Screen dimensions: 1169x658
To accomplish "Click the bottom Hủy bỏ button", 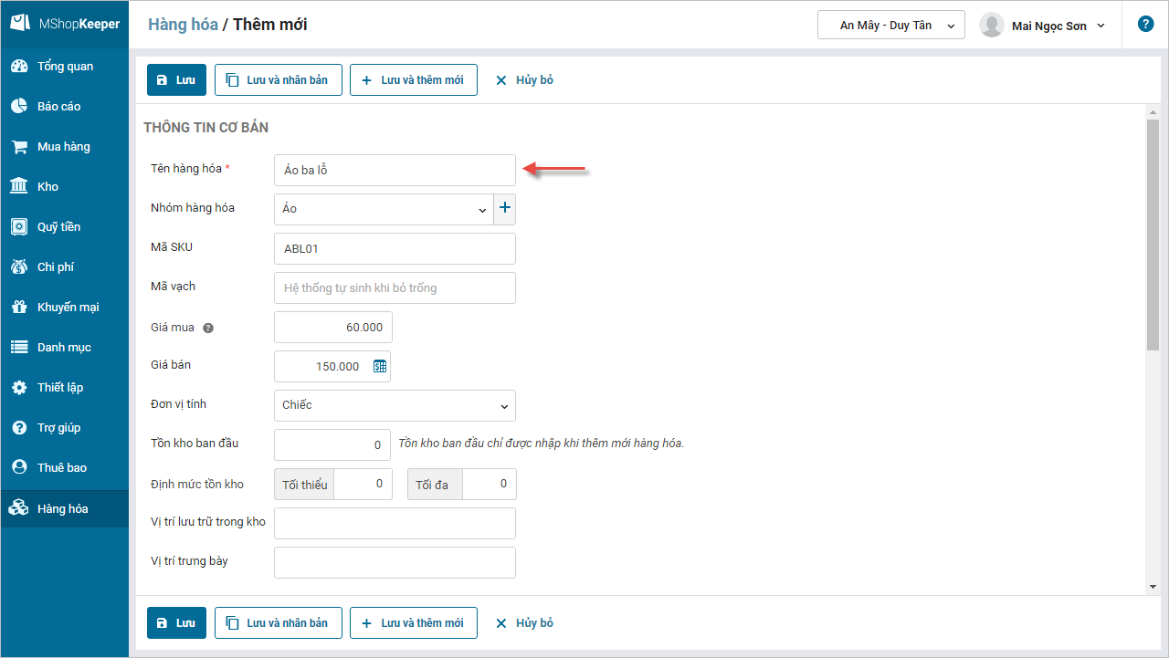I will point(524,623).
